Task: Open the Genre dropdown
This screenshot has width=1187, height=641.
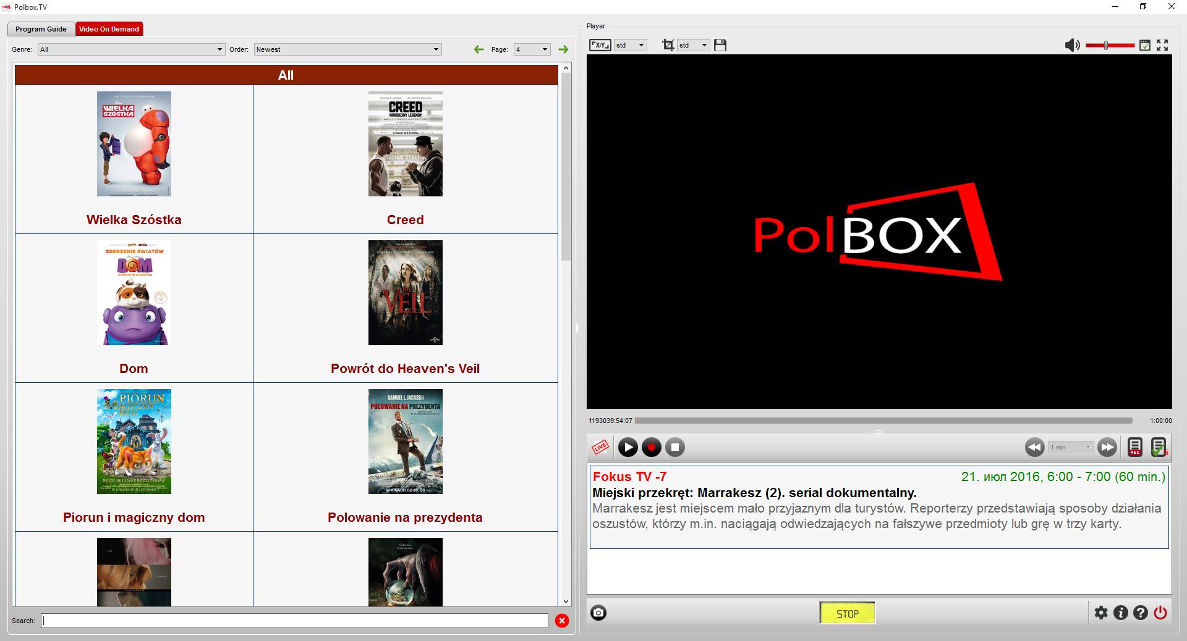Action: 131,49
